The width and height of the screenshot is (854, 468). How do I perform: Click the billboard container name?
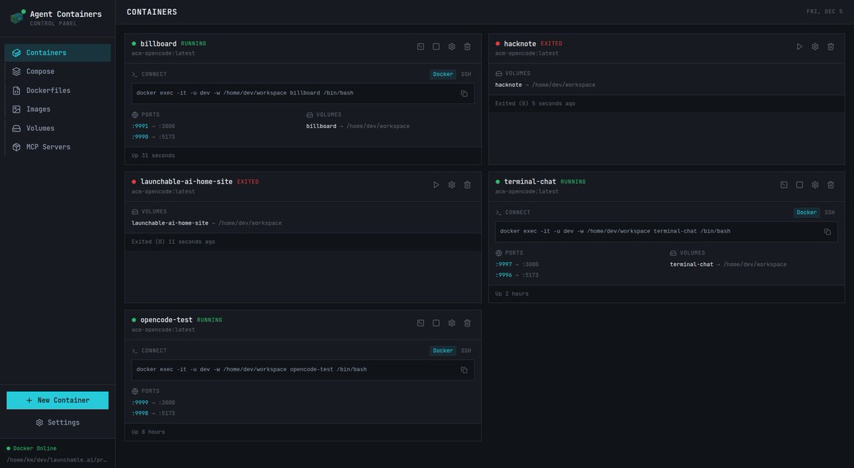click(x=159, y=43)
